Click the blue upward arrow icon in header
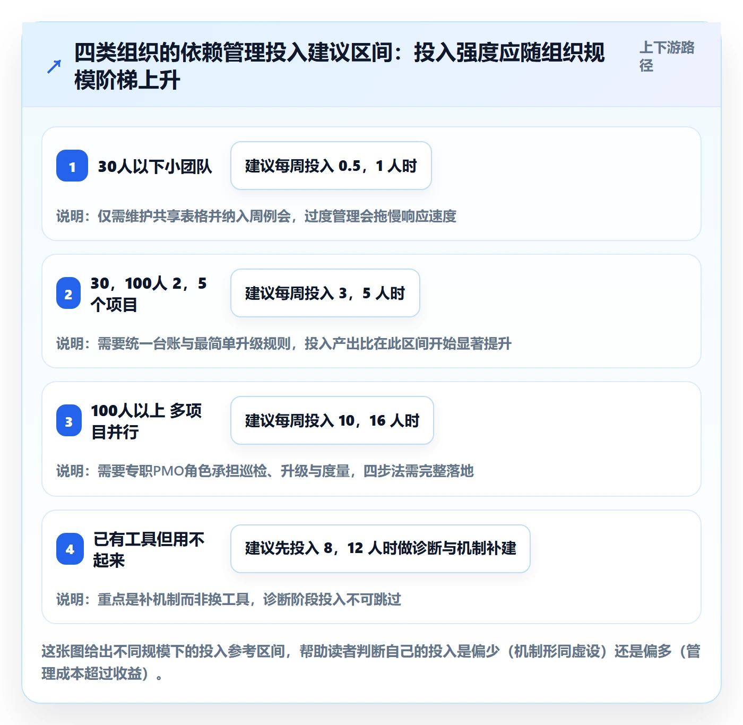Screen dimensions: 743x725 click(54, 66)
